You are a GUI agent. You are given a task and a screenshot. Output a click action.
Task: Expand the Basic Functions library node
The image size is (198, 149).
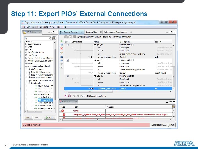click(x=26, y=44)
